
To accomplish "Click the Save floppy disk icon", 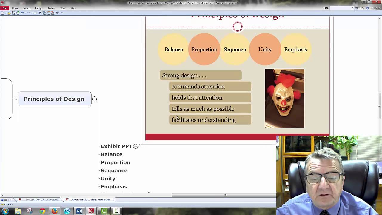I will [x=13, y=13].
